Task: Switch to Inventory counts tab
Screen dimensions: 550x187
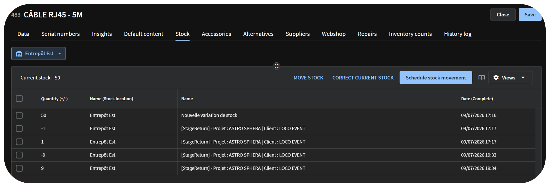Action: [x=410, y=34]
